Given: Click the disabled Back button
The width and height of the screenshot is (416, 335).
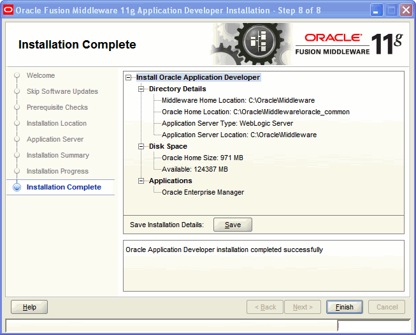Looking at the screenshot, I should point(265,307).
